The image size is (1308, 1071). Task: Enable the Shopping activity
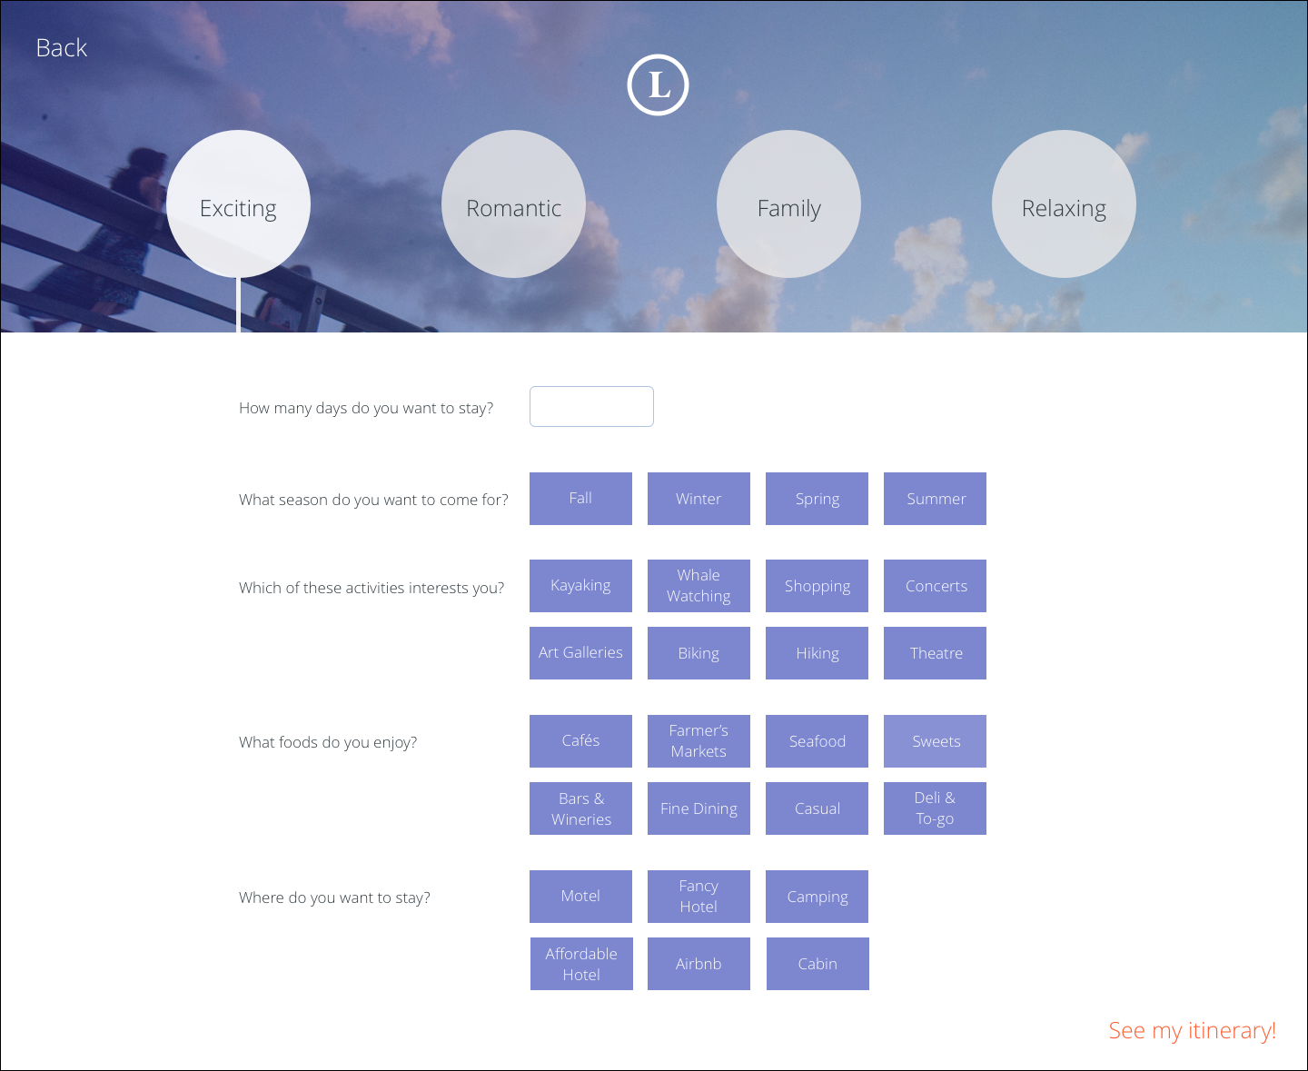[x=817, y=586]
